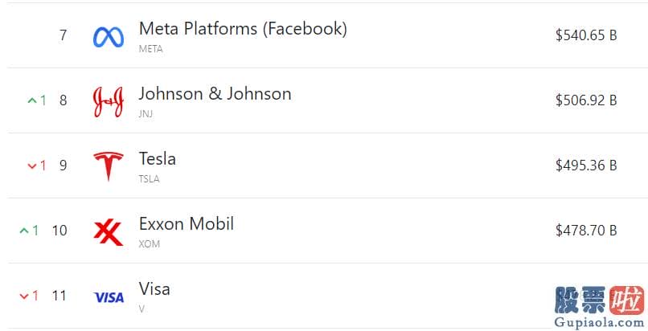Click the Exxon Mobil logo
The height and width of the screenshot is (331, 648).
[109, 233]
